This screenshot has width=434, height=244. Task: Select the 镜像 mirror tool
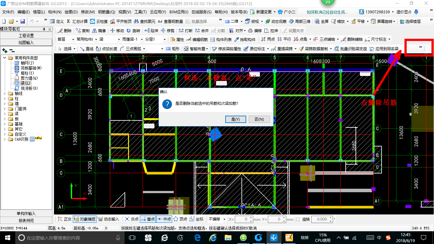[99, 31]
